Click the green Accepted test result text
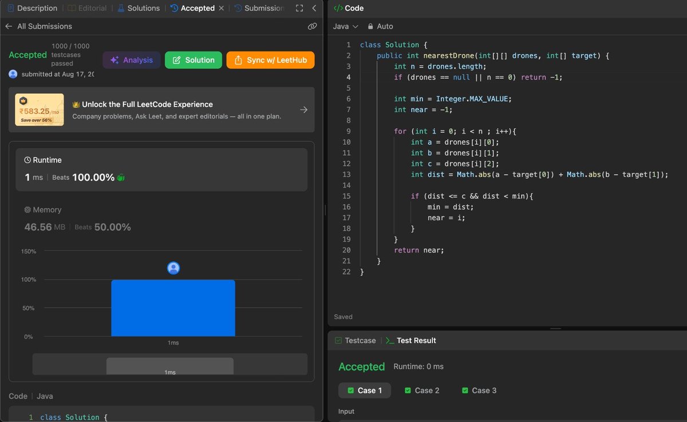Image resolution: width=687 pixels, height=422 pixels. point(361,366)
